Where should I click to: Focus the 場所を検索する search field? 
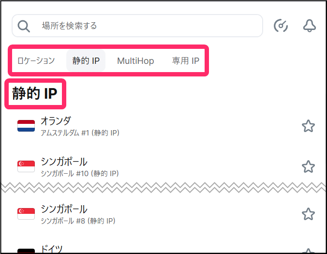137,26
